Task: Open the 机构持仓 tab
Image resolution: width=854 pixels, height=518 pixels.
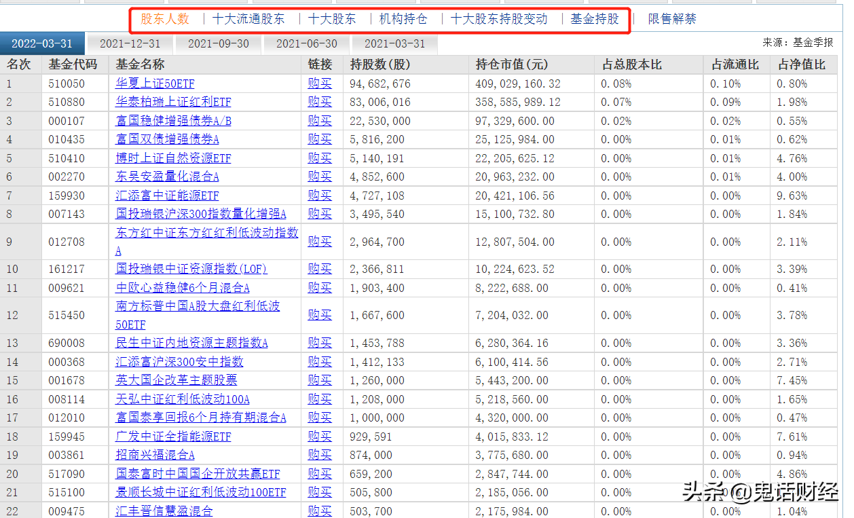Action: 403,19
